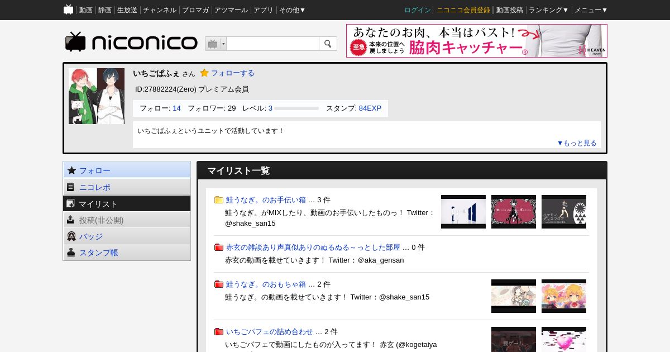The width and height of the screenshot is (670, 352).
Task: Click text ID:27882224(Zero) プレミアム会員
Action: click(192, 89)
